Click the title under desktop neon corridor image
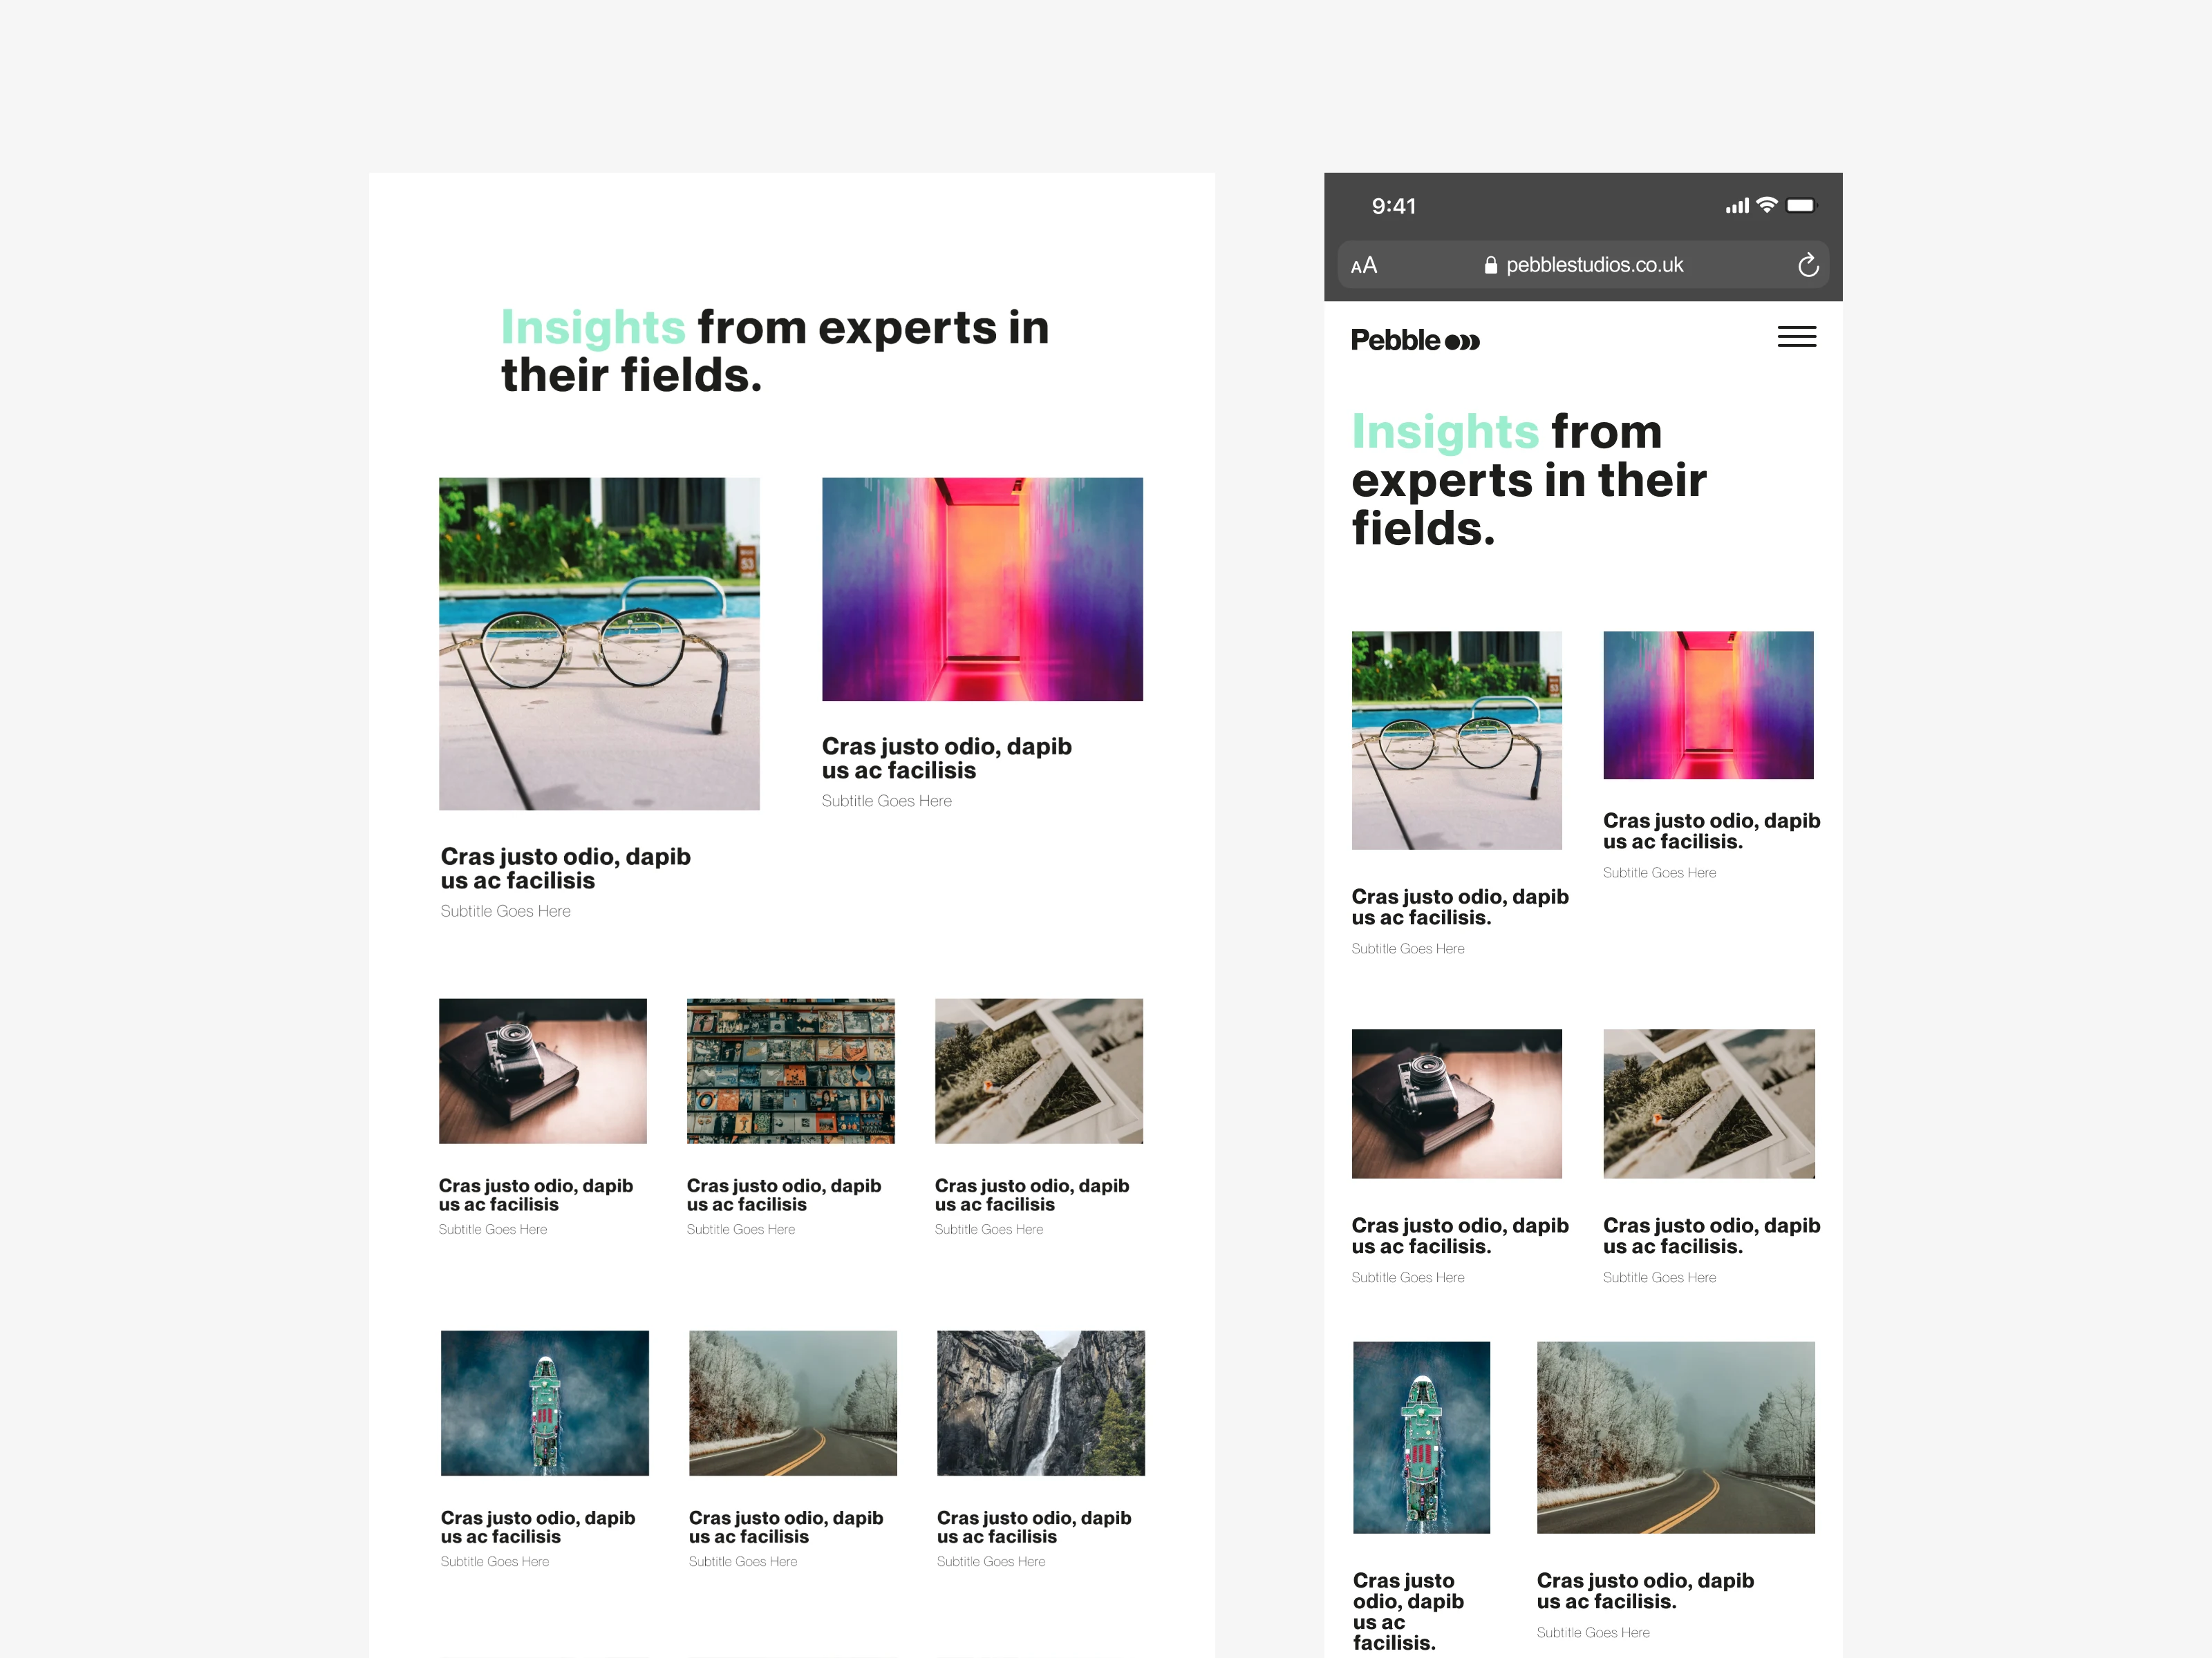 (x=947, y=759)
